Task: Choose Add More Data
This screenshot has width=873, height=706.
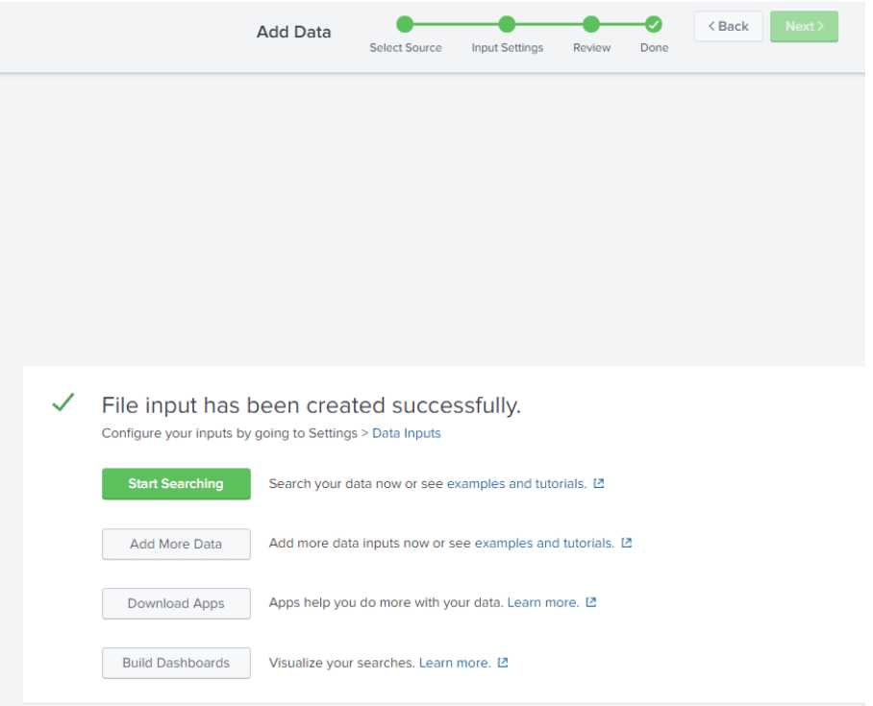Action: (x=176, y=544)
